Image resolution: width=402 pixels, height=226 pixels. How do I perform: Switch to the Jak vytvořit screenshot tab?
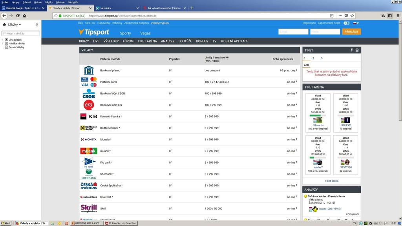164,8
